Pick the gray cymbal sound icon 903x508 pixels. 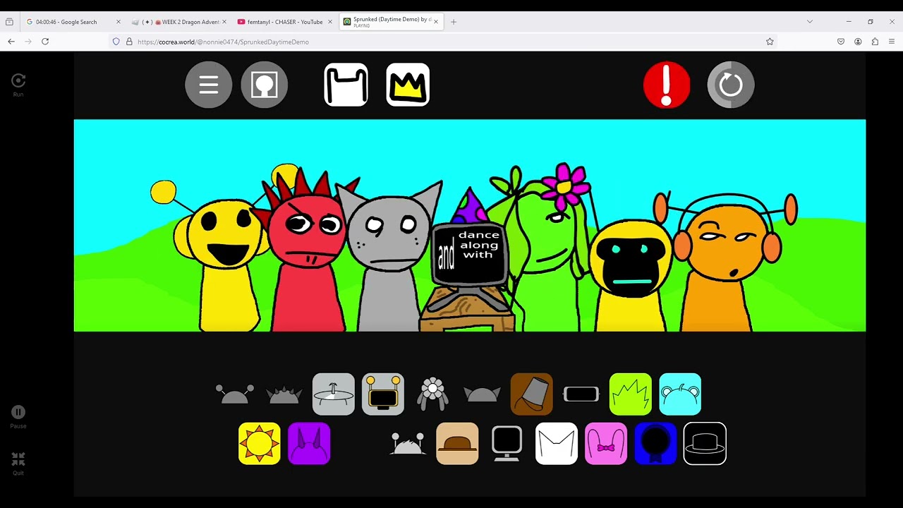pyautogui.click(x=334, y=394)
